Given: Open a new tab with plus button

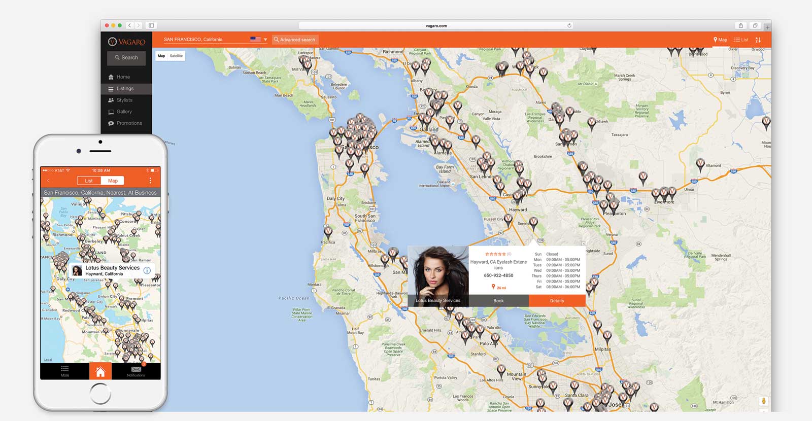Looking at the screenshot, I should 767,27.
